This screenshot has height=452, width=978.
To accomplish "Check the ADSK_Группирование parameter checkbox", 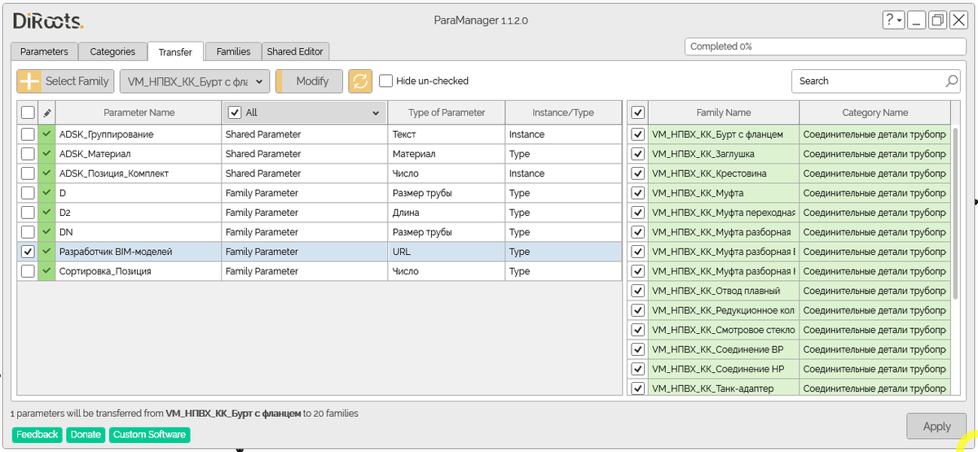I will 28,134.
